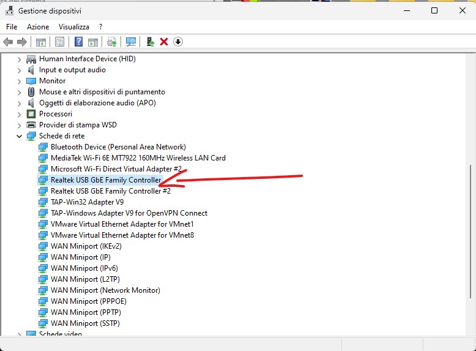
Task: Click the Human Interface Device category icon
Action: pos(31,59)
